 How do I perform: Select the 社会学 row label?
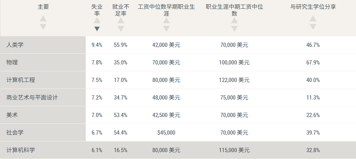pos(15,133)
